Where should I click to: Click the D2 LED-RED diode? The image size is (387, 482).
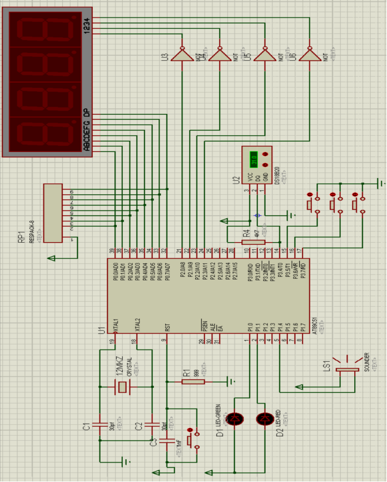click(265, 419)
